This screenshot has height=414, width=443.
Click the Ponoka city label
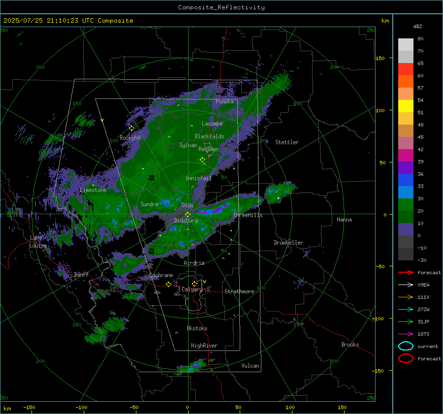224,101
